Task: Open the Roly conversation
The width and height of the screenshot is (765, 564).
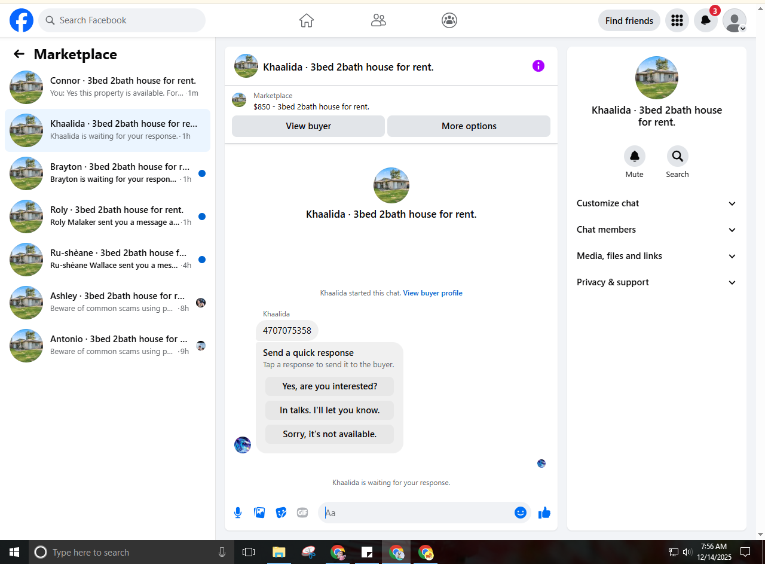Action: click(x=108, y=217)
